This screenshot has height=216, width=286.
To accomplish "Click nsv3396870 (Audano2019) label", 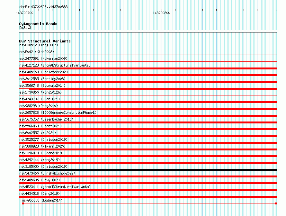I will [x=41, y=153].
